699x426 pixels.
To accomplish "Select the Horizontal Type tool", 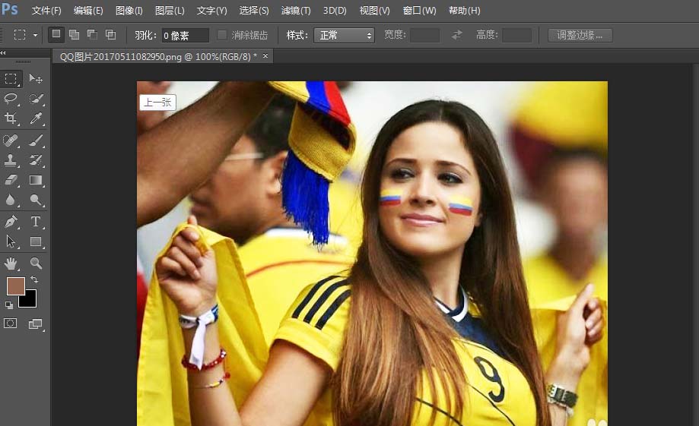I will coord(36,222).
